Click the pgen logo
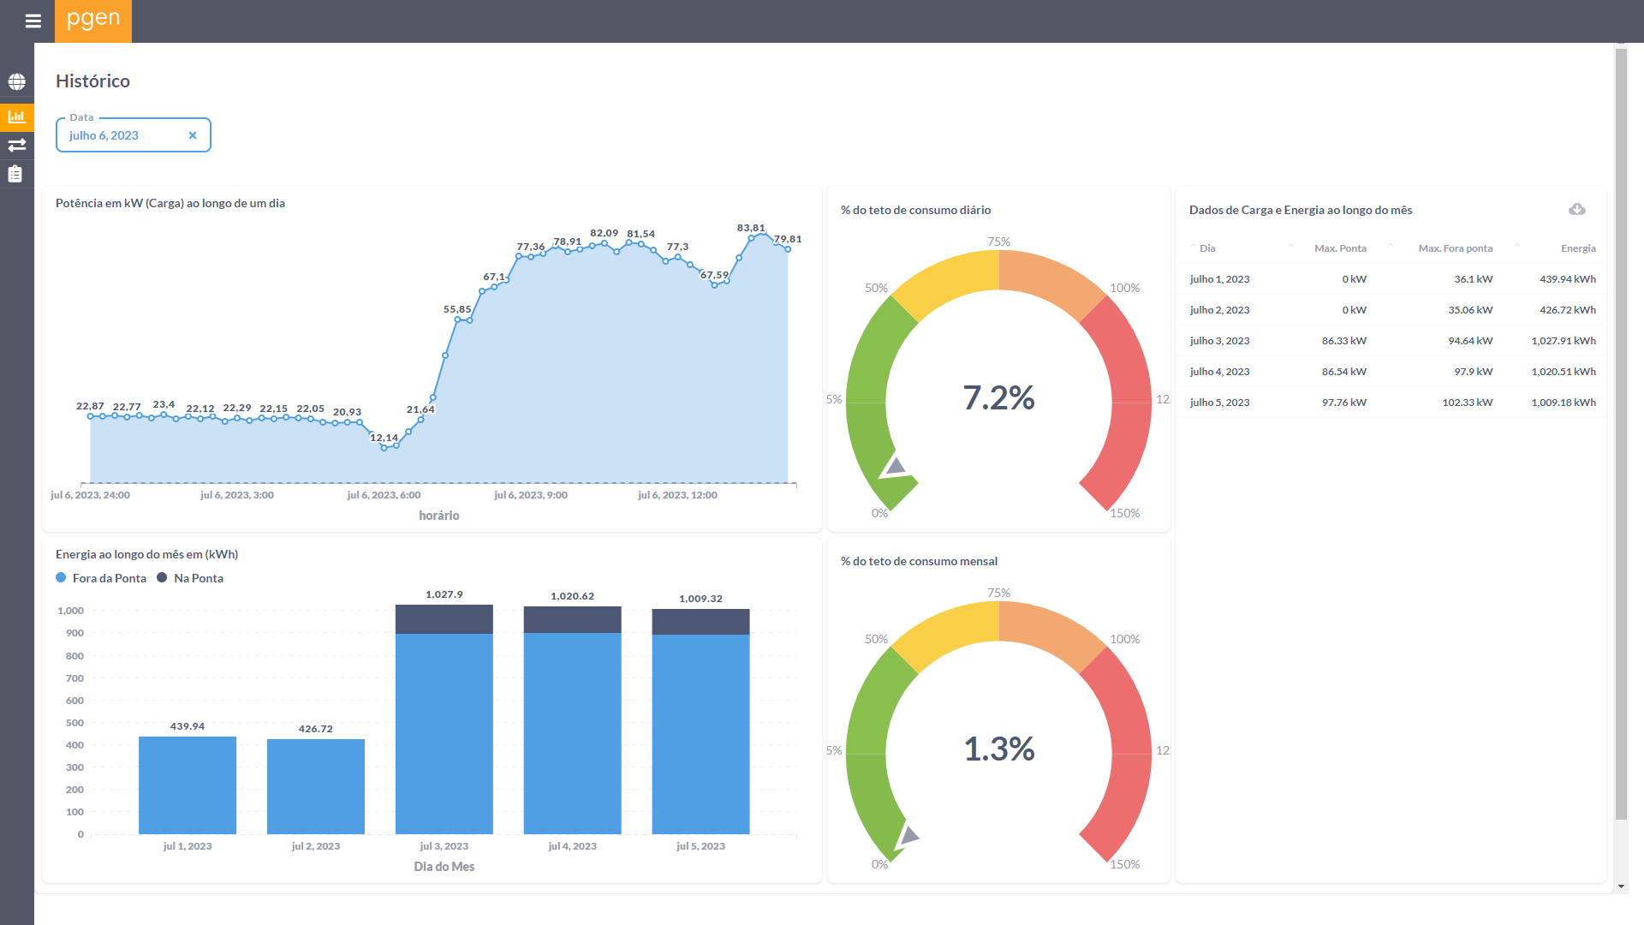Viewport: 1644px width, 925px height. (93, 21)
